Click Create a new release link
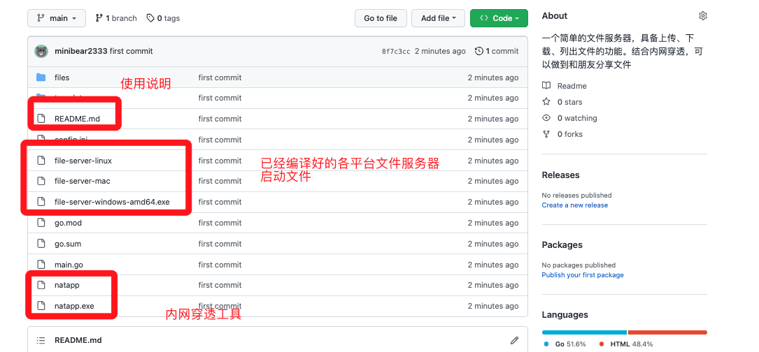Viewport: 759px width, 352px height. point(574,205)
